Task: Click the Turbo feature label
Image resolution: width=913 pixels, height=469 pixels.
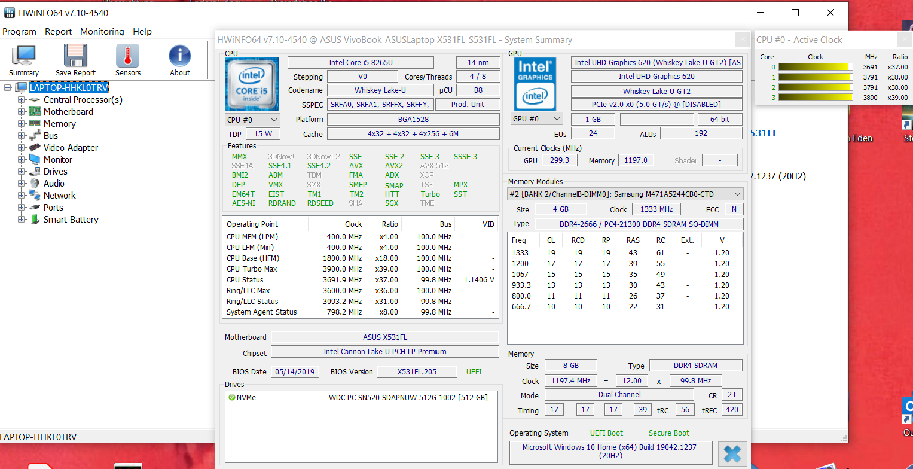Action: [430, 194]
